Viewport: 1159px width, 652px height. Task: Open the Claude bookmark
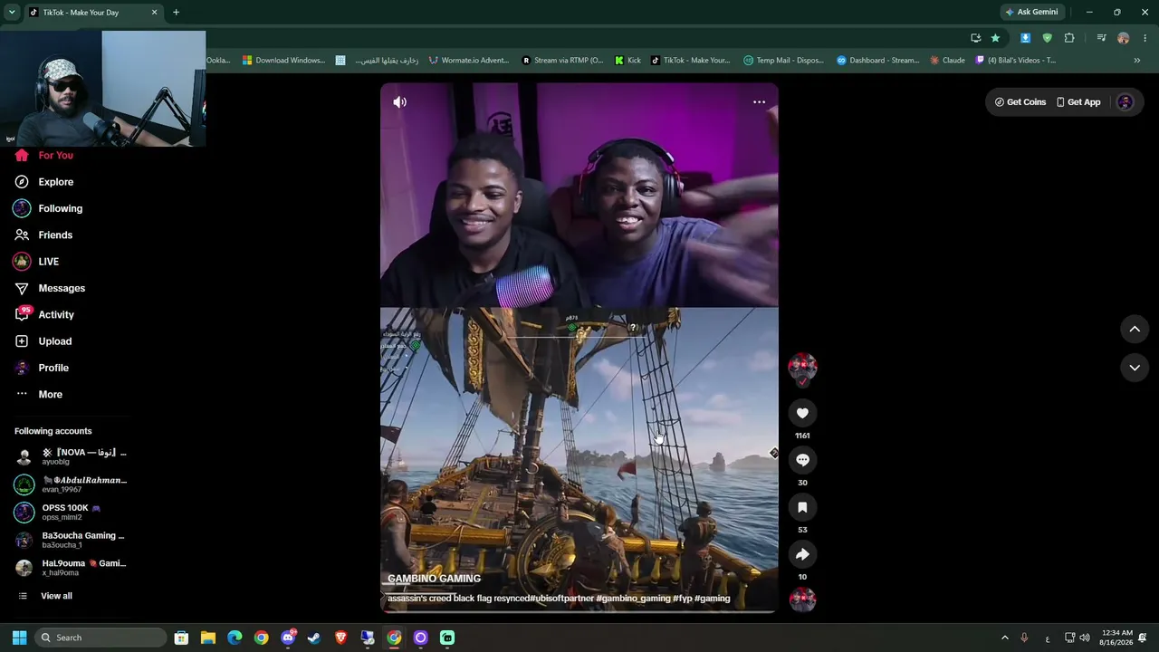pyautogui.click(x=947, y=61)
